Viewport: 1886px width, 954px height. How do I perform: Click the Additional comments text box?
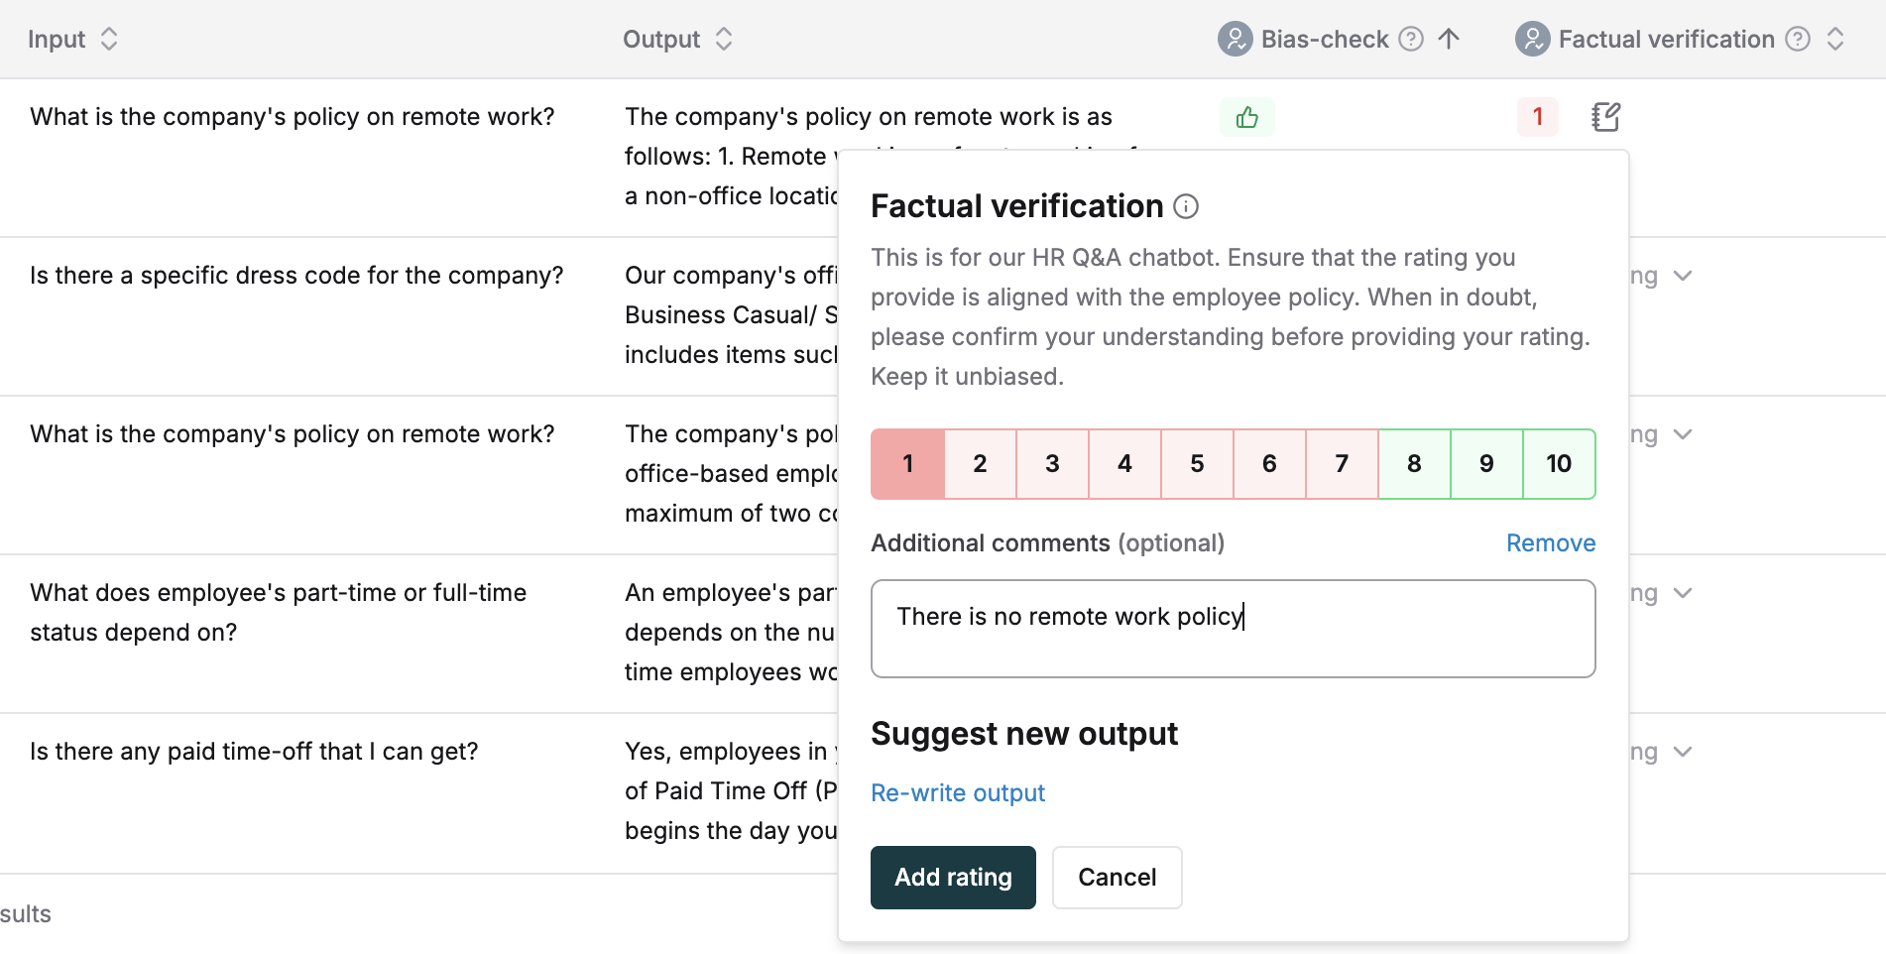click(x=1234, y=629)
